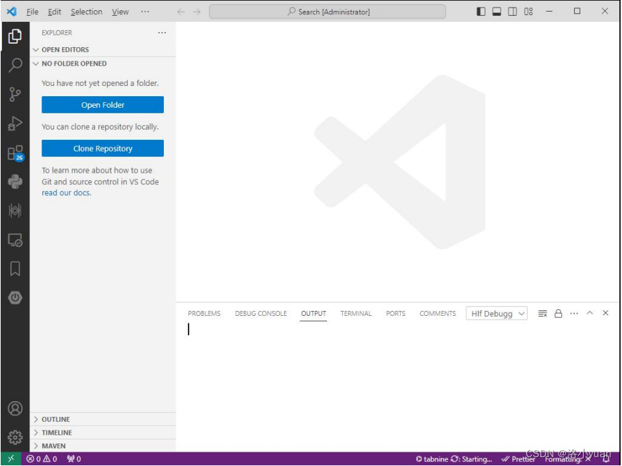The height and width of the screenshot is (466, 622).
Task: Click the EXPLORER panel title
Action: pyautogui.click(x=57, y=33)
